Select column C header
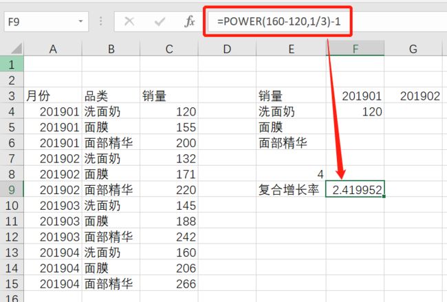 click(169, 49)
